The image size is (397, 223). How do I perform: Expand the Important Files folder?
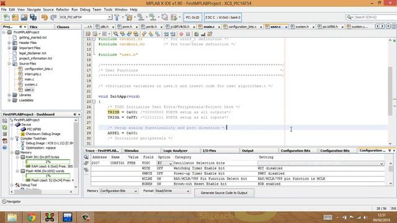[x=9, y=48]
